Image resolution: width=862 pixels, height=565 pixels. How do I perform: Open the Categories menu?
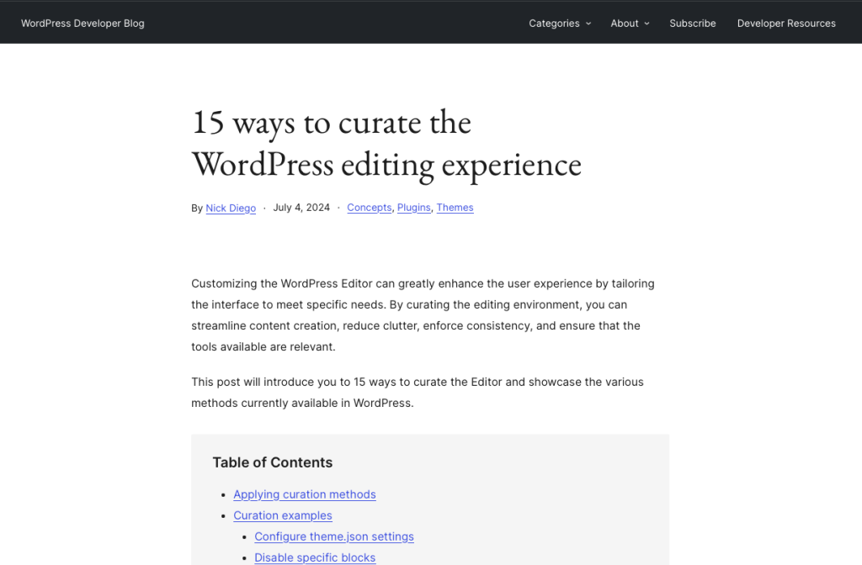coord(553,24)
